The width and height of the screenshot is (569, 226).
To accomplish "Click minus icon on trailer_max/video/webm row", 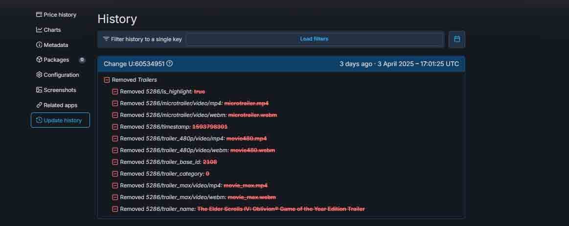I will click(115, 197).
